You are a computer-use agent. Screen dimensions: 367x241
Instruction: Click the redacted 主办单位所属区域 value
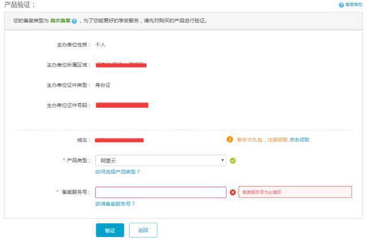click(120, 65)
